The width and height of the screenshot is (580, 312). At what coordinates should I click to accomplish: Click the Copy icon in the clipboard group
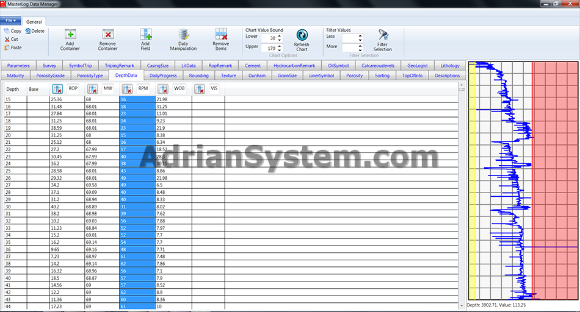(x=7, y=31)
